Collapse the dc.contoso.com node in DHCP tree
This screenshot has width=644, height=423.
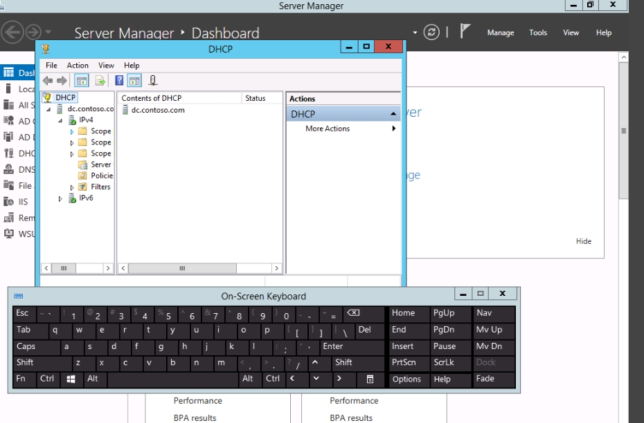pyautogui.click(x=48, y=109)
